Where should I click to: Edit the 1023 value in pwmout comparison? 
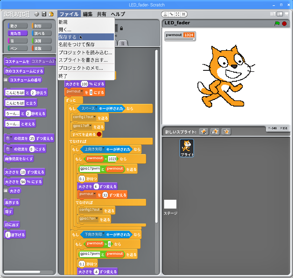pyautogui.click(x=112, y=159)
